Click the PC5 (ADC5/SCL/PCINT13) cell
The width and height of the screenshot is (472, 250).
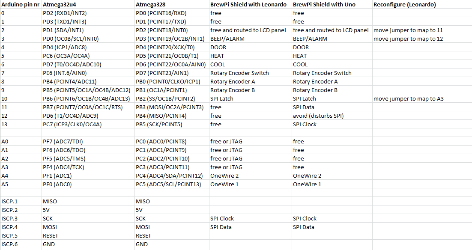(172, 185)
